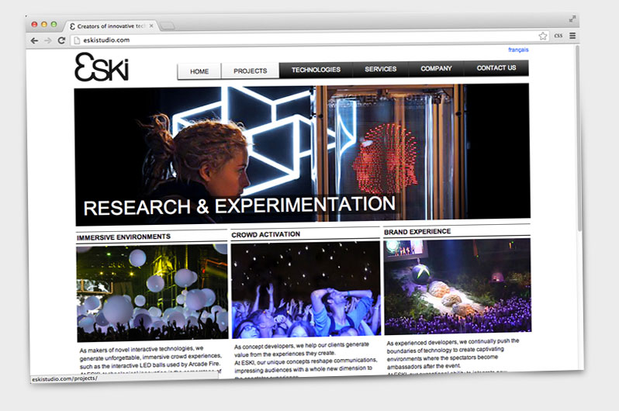Viewport: 619px width, 411px height.
Task: Open the TECHNOLOGIES menu item
Action: pyautogui.click(x=316, y=70)
